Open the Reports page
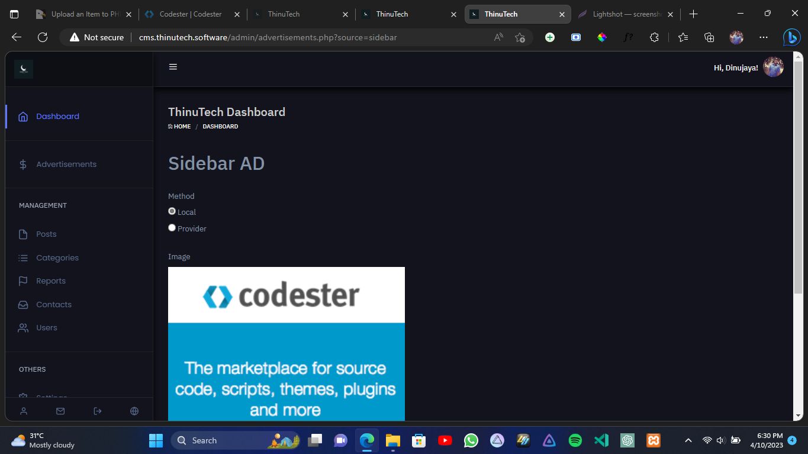The width and height of the screenshot is (808, 454). [51, 281]
